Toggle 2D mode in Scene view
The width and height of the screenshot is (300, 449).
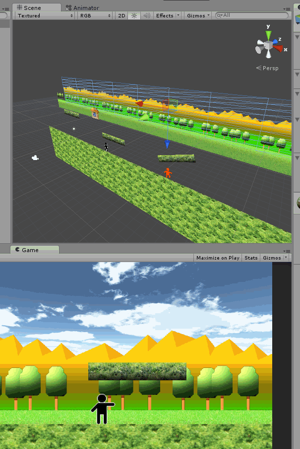pos(121,15)
